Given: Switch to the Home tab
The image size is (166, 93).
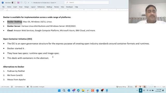Looking at the screenshot, I should 9,7.
